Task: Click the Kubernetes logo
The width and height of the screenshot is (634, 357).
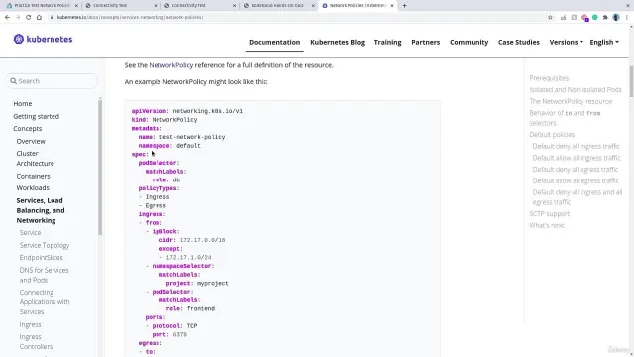Action: (x=43, y=39)
